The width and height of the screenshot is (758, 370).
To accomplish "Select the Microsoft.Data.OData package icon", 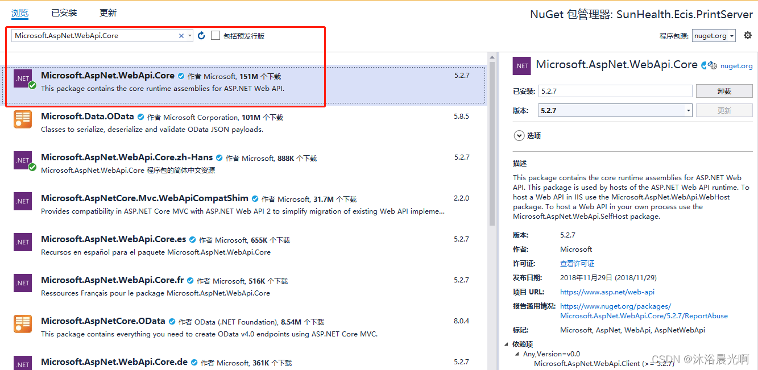I will tap(23, 119).
